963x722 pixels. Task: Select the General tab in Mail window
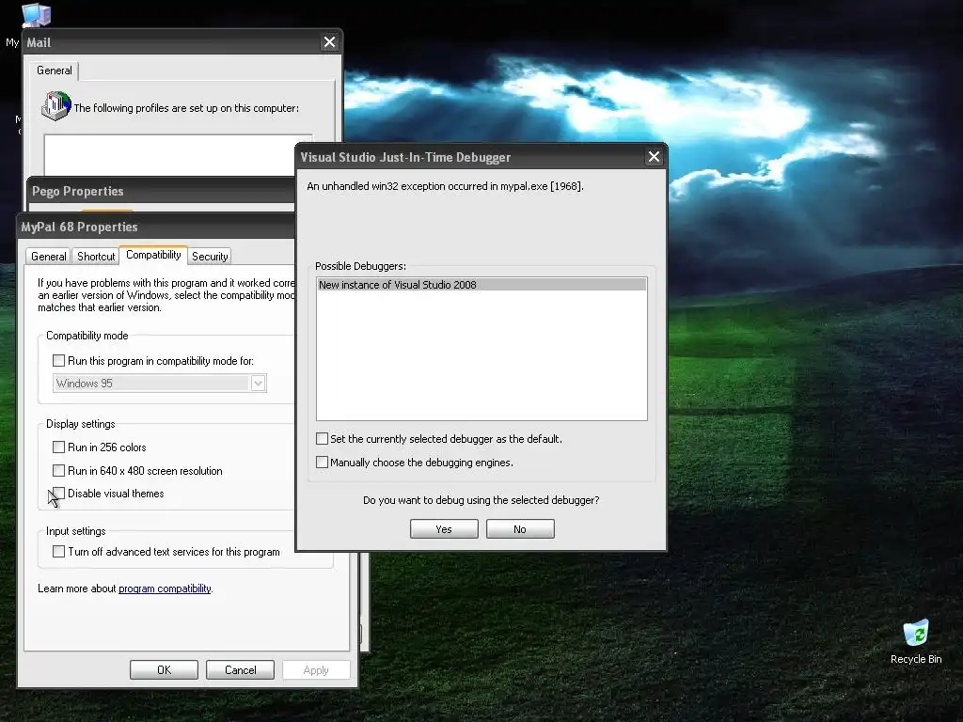[54, 71]
